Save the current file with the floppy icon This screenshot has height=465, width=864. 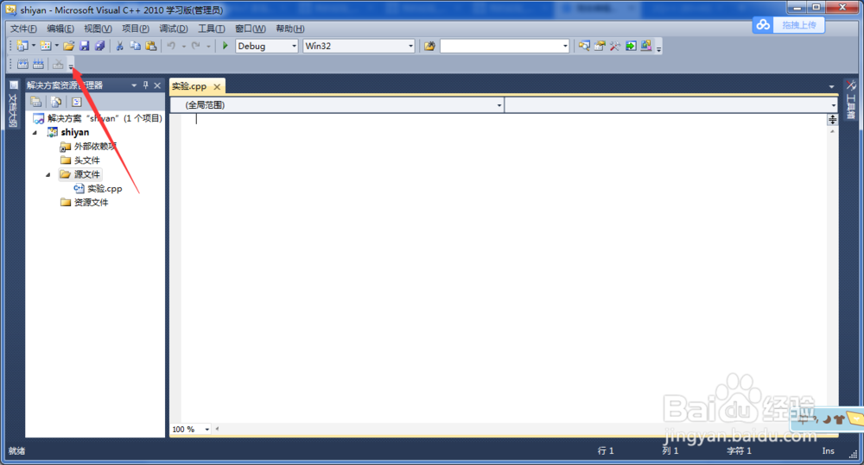85,47
